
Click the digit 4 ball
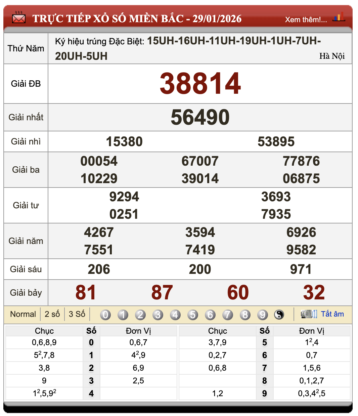click(x=175, y=315)
